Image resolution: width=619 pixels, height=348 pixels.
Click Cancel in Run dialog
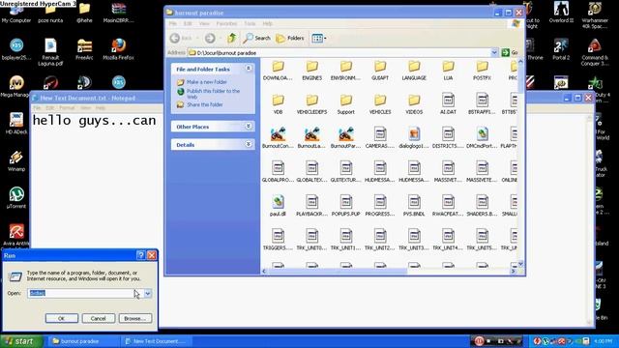click(x=99, y=318)
